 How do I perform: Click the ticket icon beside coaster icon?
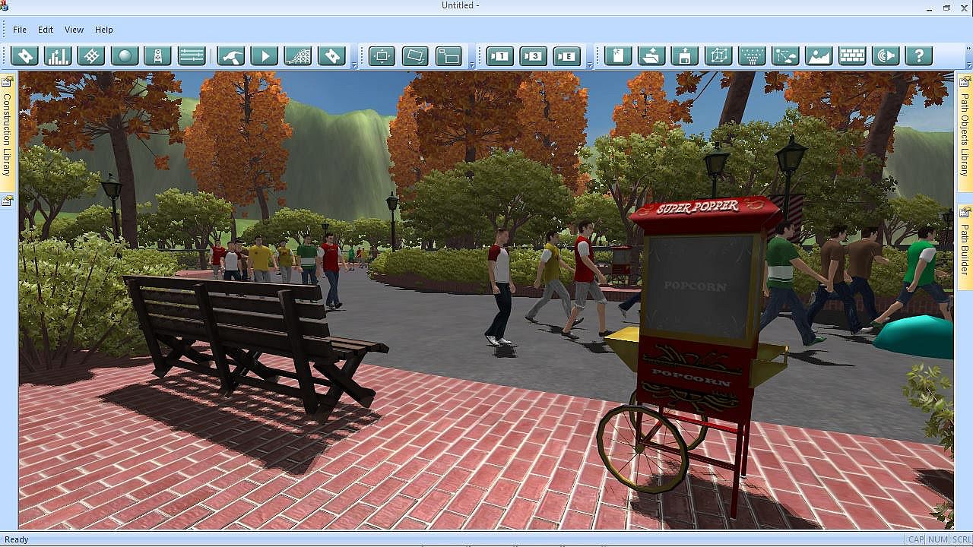pos(331,55)
